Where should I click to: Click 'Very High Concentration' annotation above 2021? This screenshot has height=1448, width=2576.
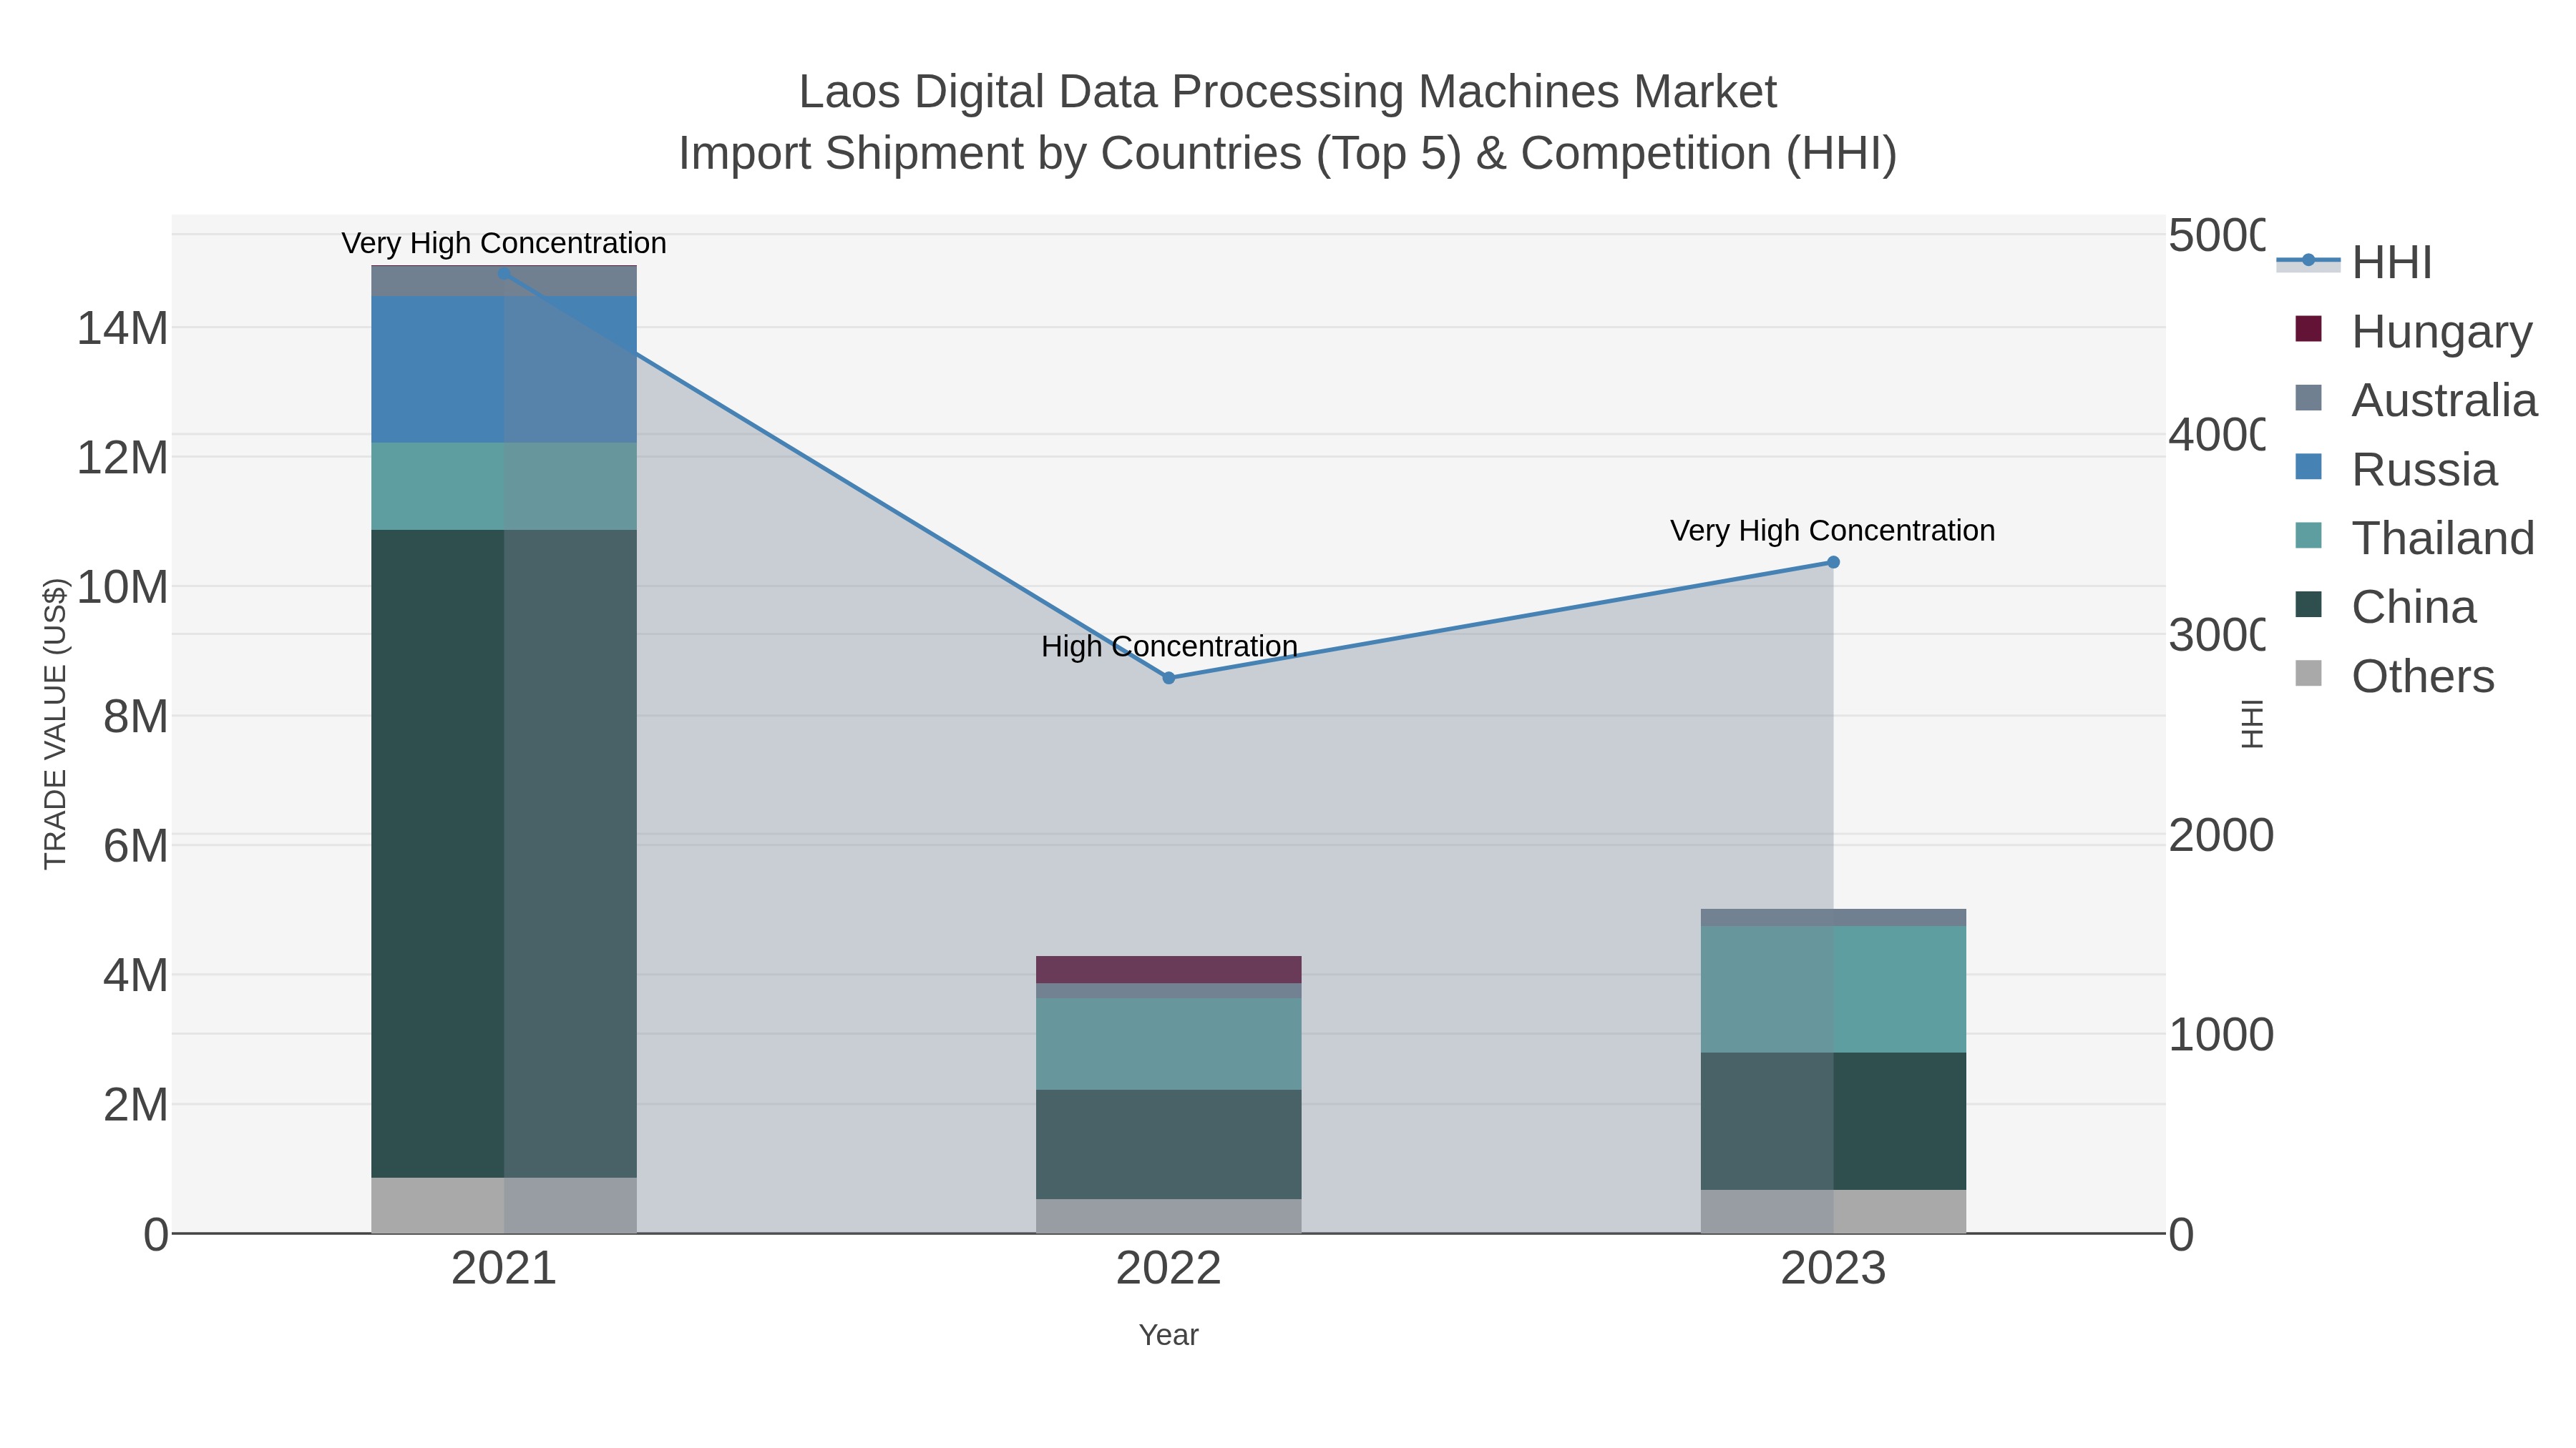[504, 243]
